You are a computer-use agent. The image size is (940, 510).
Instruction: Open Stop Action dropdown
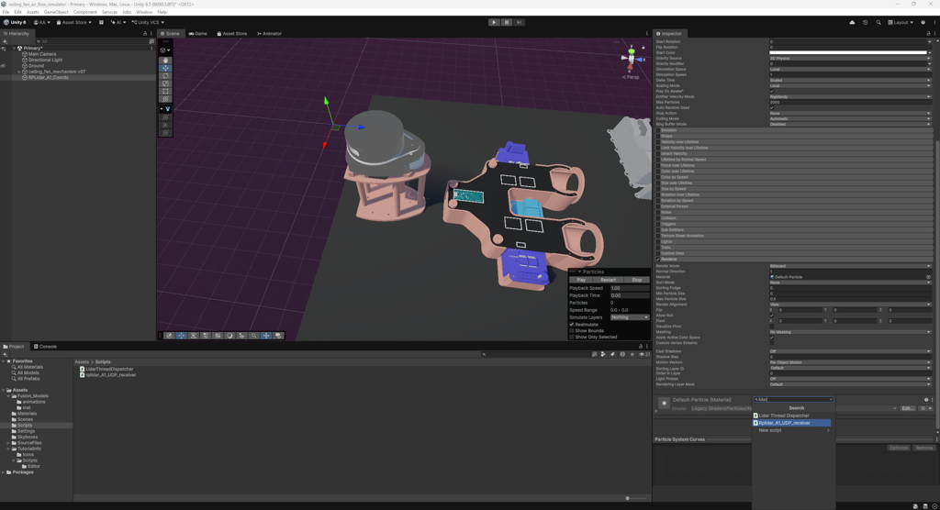click(850, 113)
